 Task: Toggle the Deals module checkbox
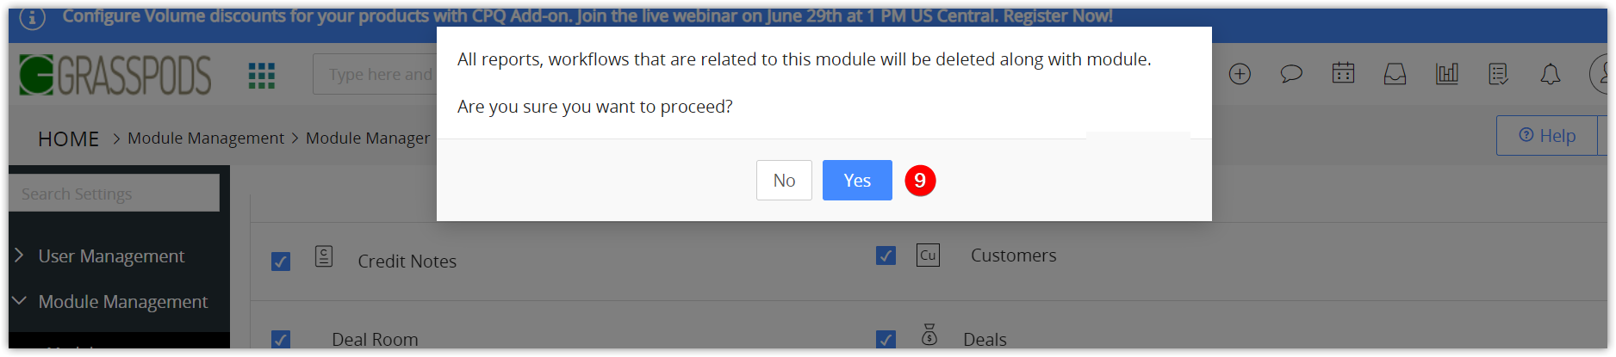886,339
